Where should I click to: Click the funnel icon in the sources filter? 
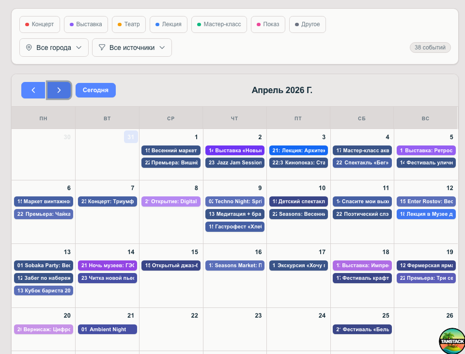click(102, 48)
